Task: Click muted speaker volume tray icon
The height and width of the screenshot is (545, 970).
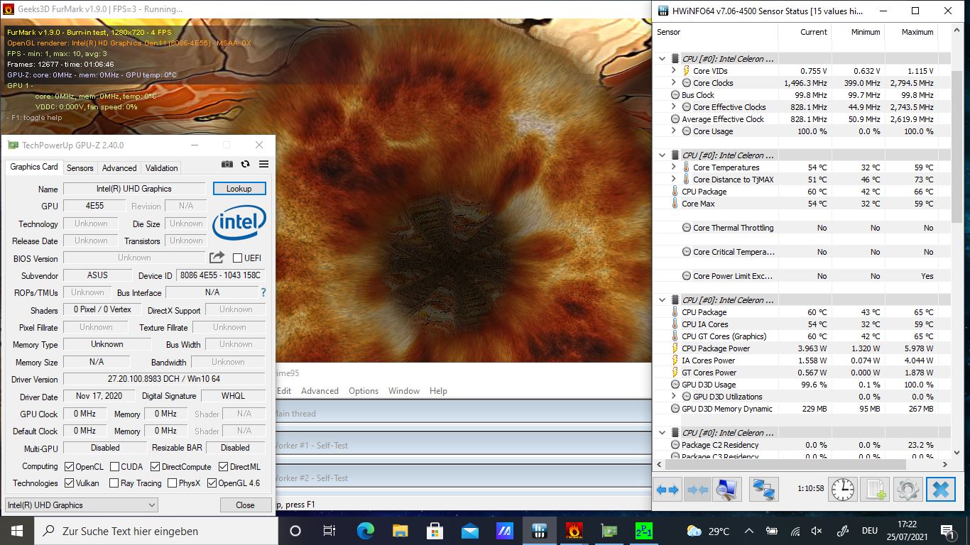Action: [x=817, y=531]
